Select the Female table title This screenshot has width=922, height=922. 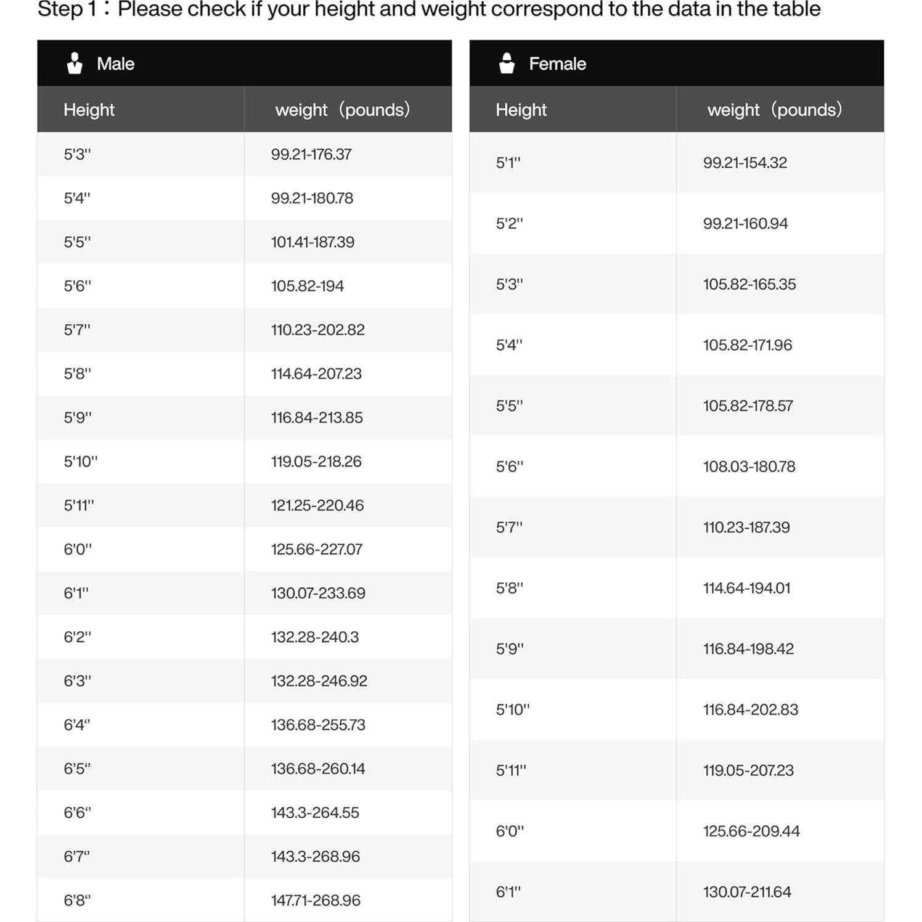[557, 63]
